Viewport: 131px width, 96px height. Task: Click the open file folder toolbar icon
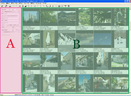2,6
